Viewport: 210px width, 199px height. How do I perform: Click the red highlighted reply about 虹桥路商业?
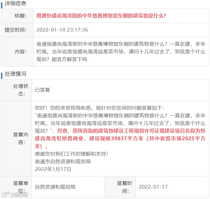[120, 139]
